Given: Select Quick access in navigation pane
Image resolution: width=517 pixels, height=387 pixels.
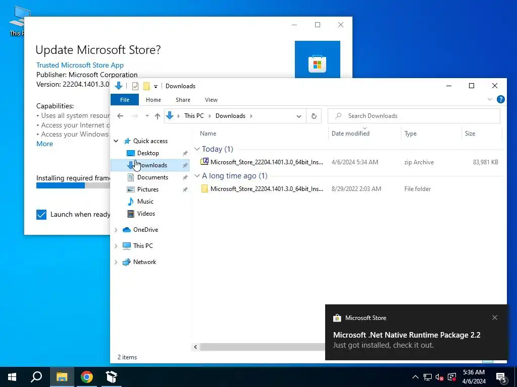Looking at the screenshot, I should coord(150,141).
